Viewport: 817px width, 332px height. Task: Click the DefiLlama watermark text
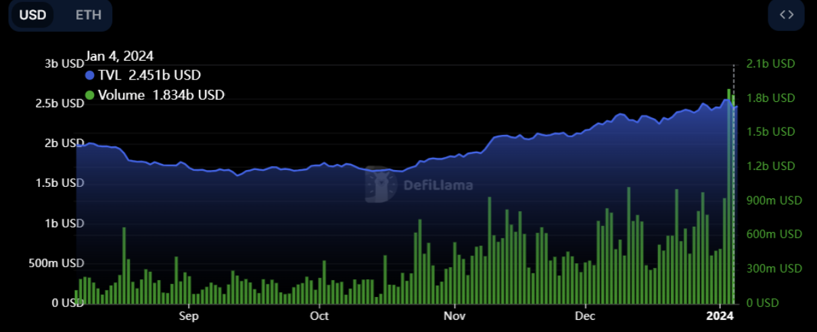pos(438,185)
